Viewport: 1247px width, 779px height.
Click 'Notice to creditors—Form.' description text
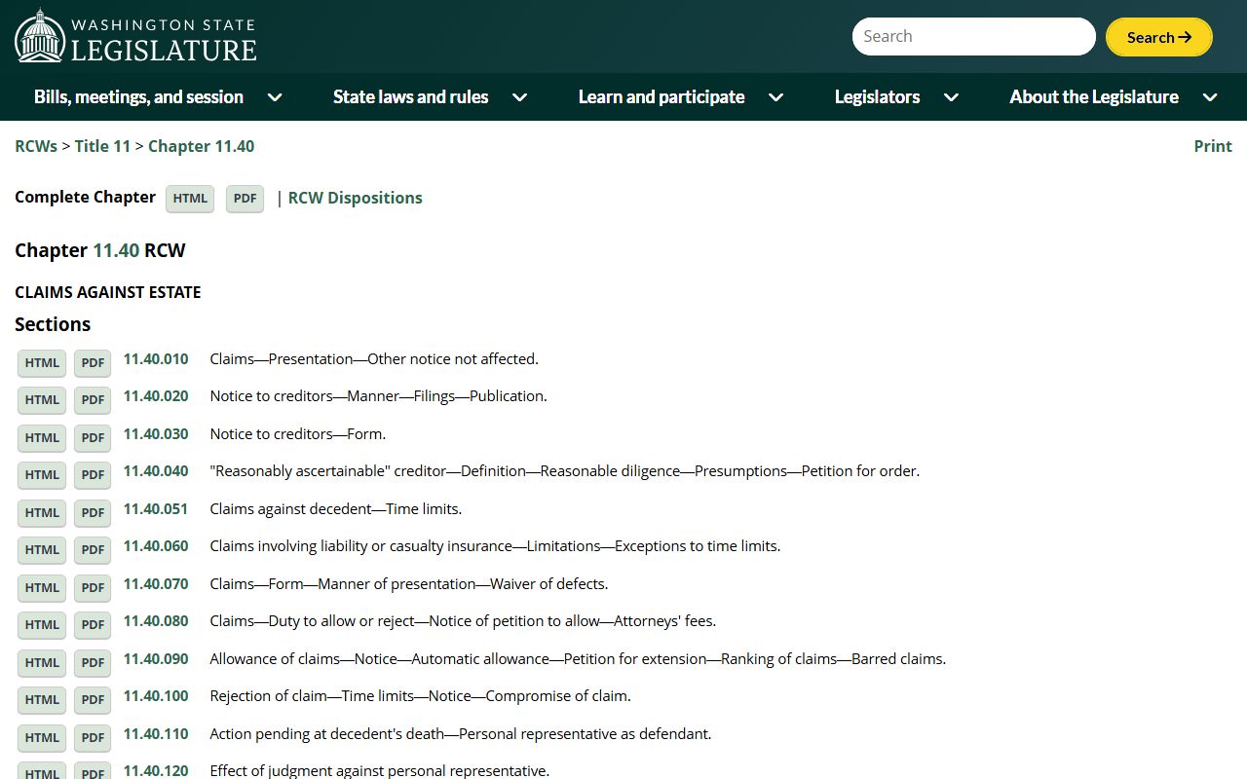(298, 433)
